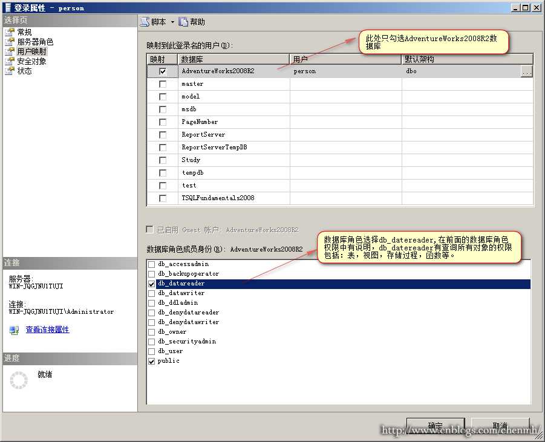Toggle the db_owner role checkbox
Viewport: 545px width, 442px height.
point(152,332)
